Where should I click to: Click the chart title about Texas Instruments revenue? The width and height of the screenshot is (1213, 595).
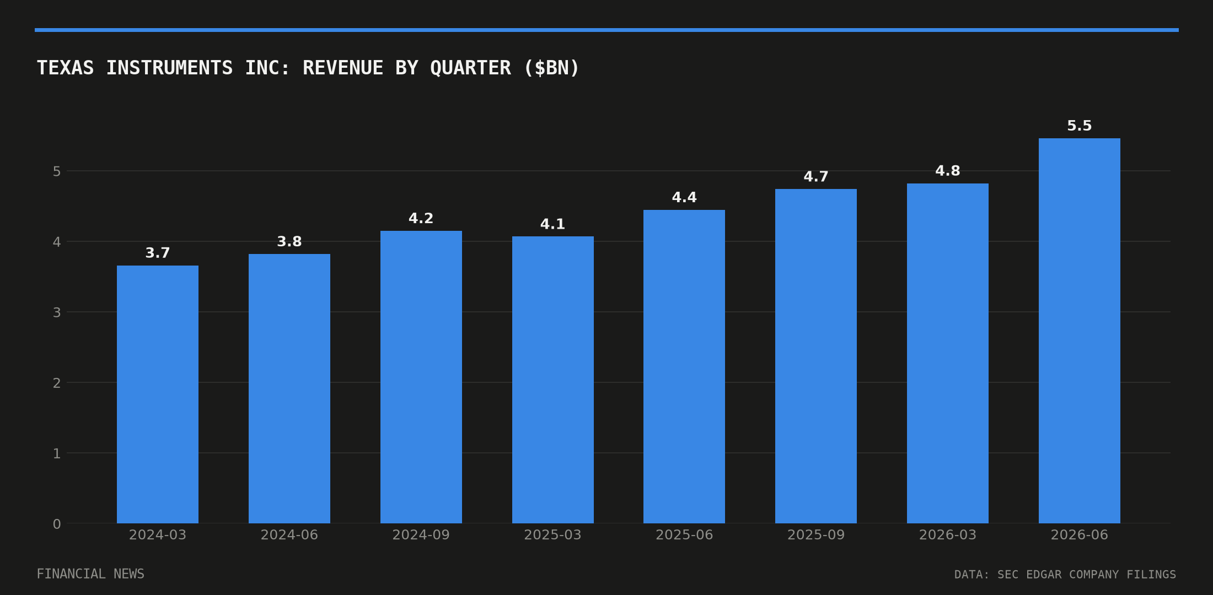tap(308, 68)
